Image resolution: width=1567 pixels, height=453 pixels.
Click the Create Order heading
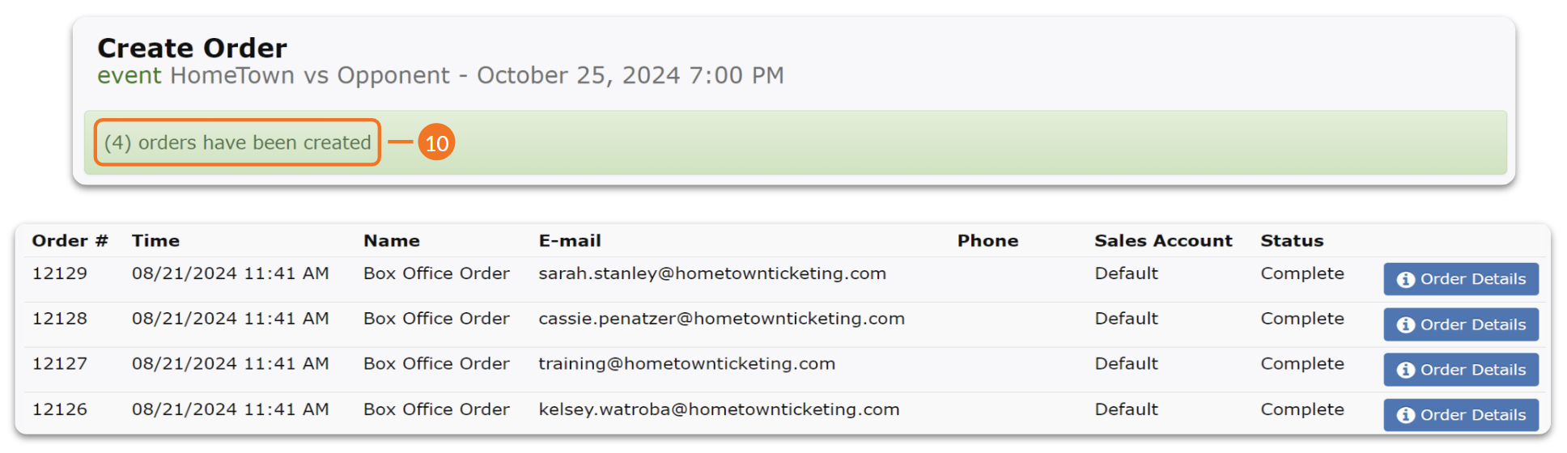click(x=192, y=49)
